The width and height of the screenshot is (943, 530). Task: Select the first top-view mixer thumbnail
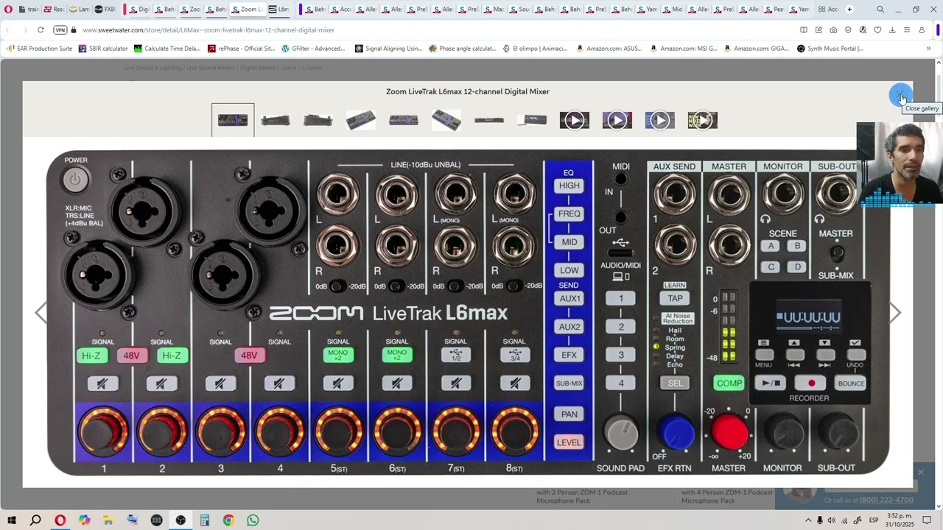point(233,120)
